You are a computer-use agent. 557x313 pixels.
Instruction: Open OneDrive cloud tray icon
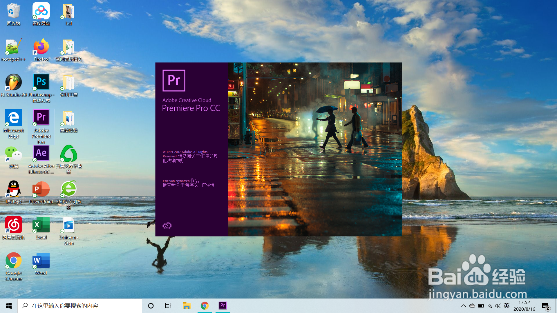(x=472, y=306)
